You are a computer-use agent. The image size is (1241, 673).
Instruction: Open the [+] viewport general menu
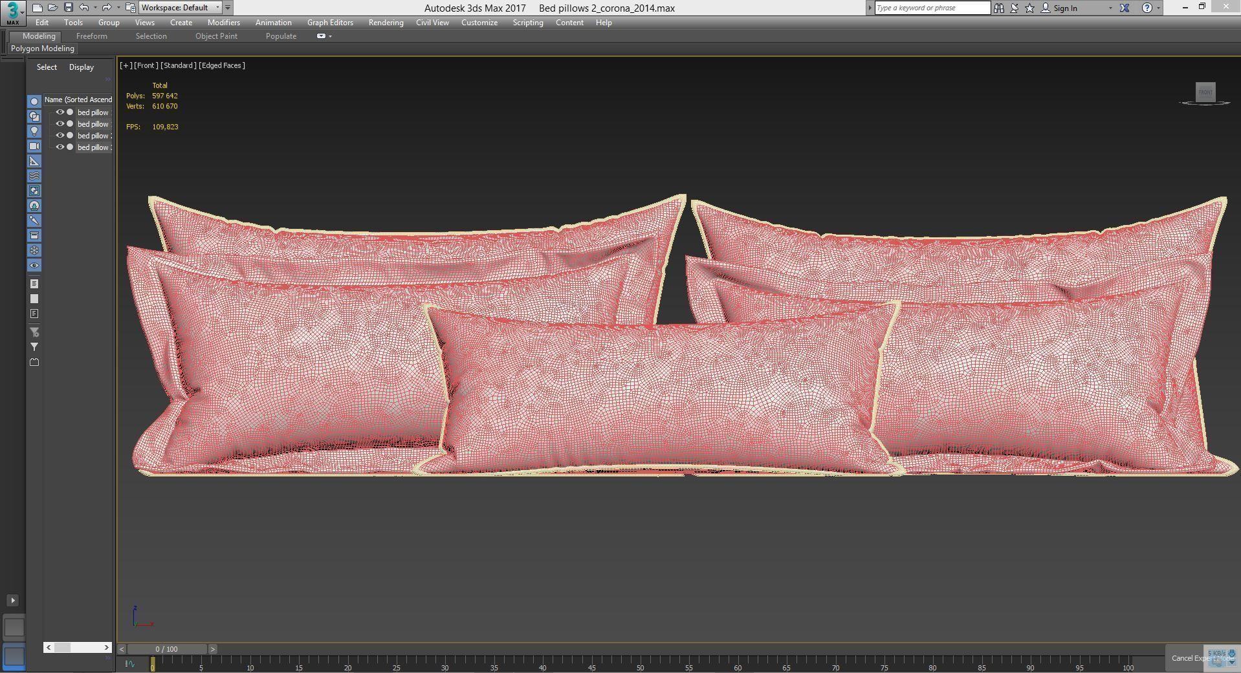pos(126,65)
